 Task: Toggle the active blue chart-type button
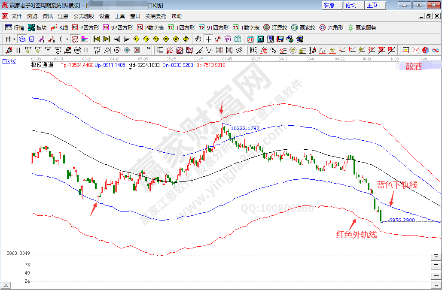pyautogui.click(x=21, y=39)
